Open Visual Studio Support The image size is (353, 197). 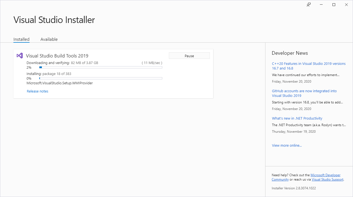(328, 179)
